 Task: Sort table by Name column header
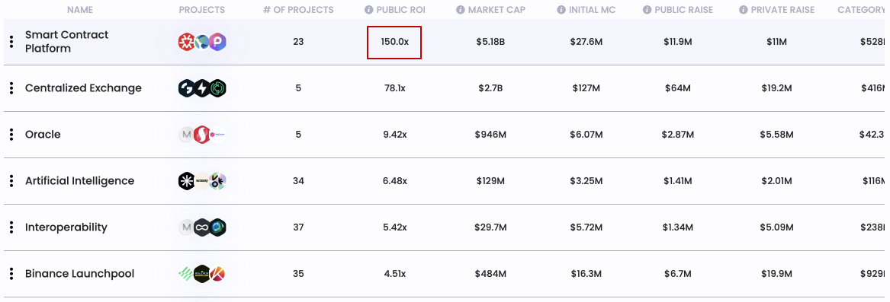tap(80, 10)
